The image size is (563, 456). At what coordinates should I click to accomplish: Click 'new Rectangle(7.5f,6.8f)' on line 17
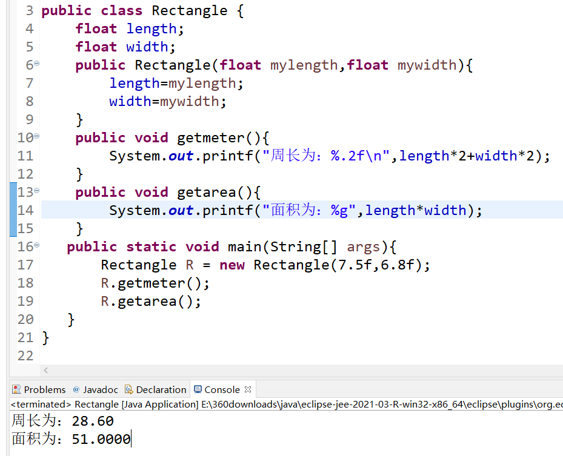coord(321,265)
